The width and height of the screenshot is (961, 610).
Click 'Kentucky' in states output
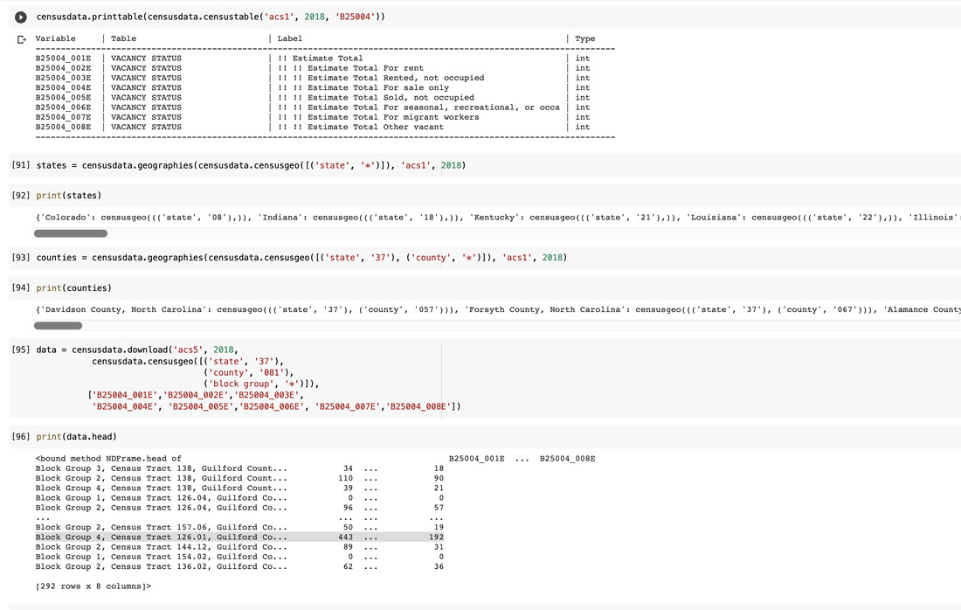[494, 218]
